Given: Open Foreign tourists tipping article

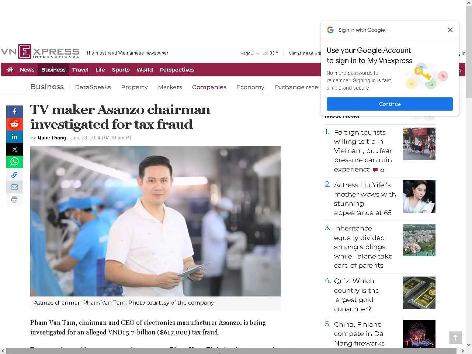Looking at the screenshot, I should (363, 150).
